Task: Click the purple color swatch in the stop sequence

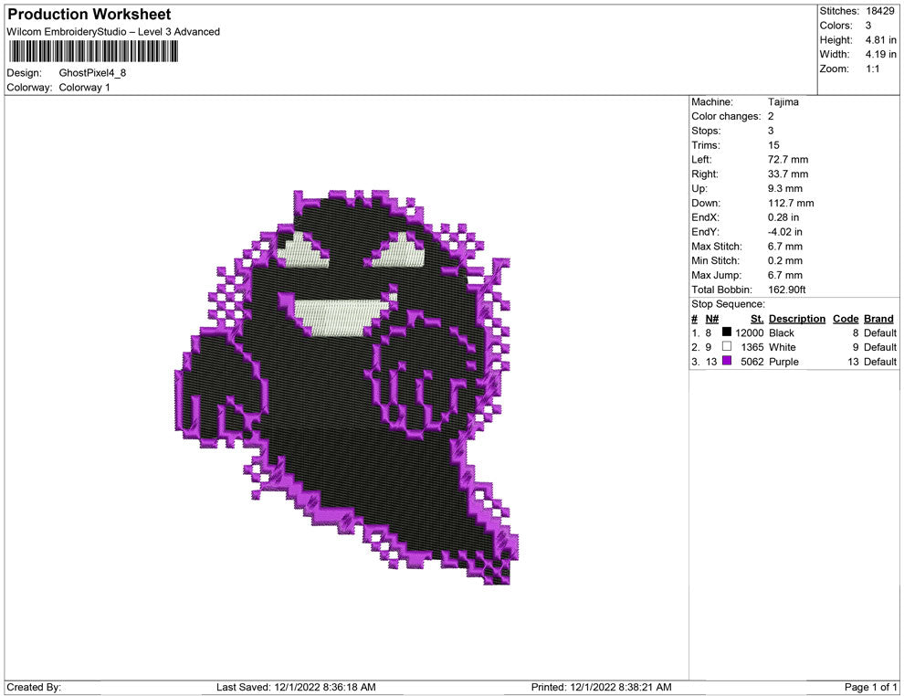Action: click(x=727, y=361)
